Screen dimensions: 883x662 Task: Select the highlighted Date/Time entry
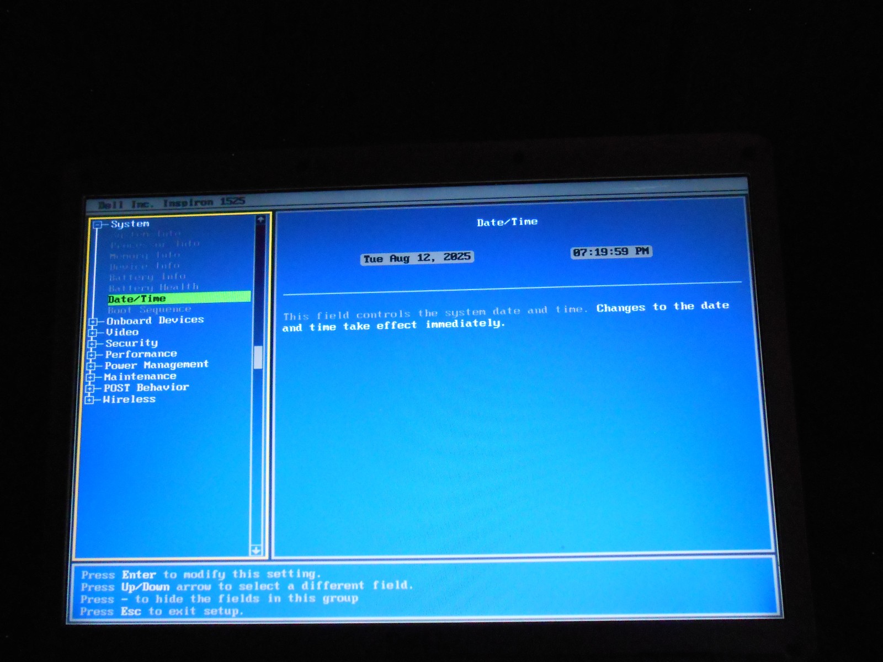click(179, 298)
